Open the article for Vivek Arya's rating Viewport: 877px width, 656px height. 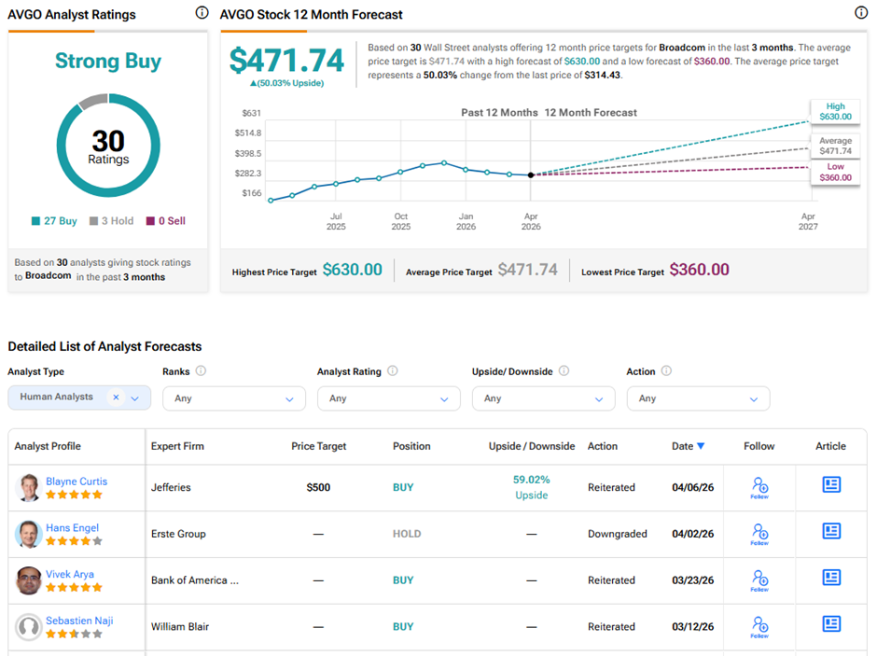831,578
